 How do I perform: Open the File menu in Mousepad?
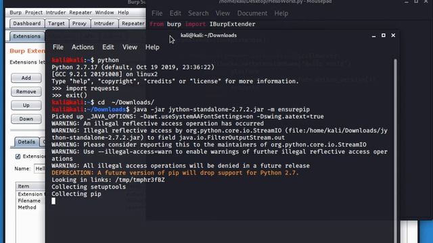tap(157, 13)
